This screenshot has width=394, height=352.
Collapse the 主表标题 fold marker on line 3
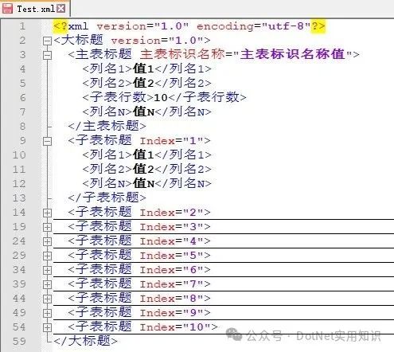click(x=47, y=55)
